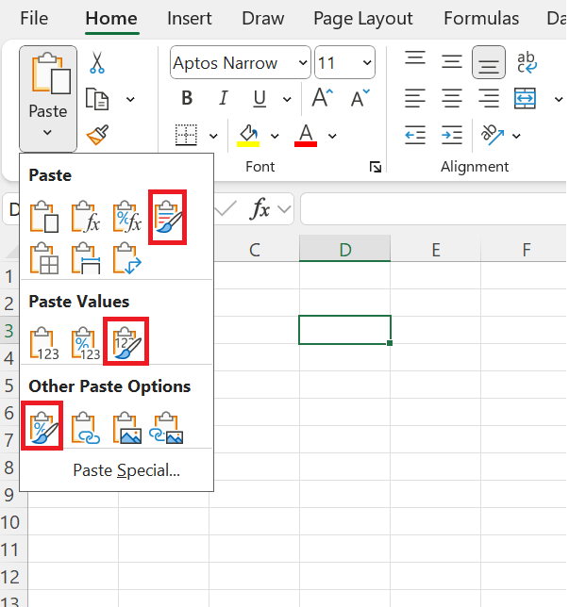
Task: Decrease indent in Alignment group
Action: pyautogui.click(x=415, y=135)
